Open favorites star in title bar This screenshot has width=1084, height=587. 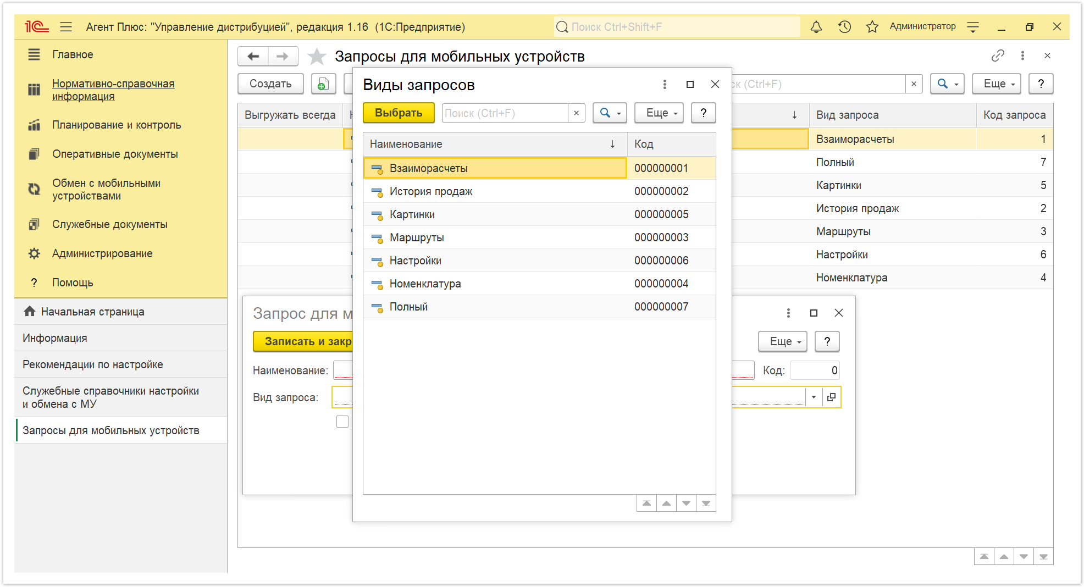coord(872,26)
